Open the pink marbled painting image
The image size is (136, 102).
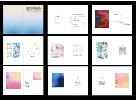coord(58,50)
